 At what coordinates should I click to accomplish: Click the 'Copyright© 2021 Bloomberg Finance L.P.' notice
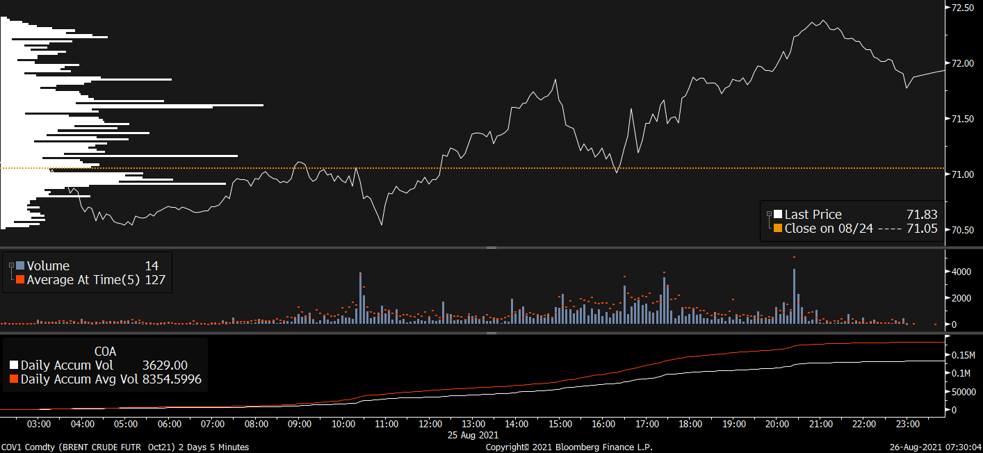(569, 447)
